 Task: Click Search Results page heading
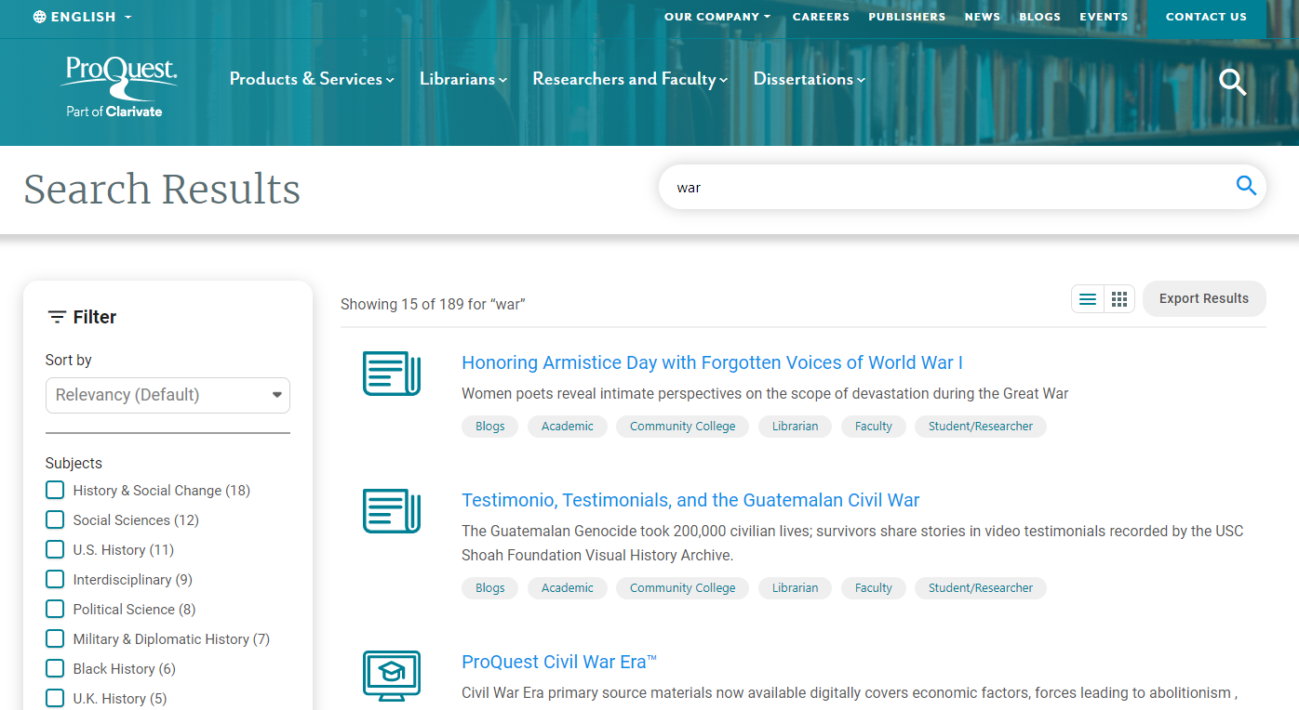pos(162,189)
